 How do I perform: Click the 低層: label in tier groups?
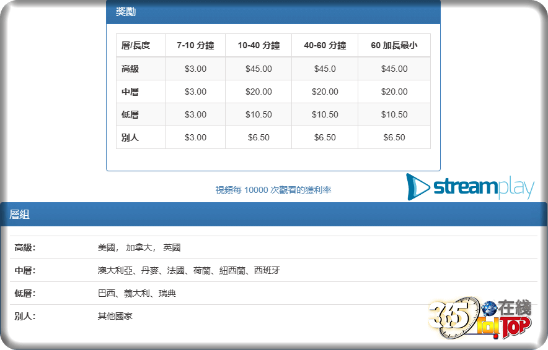point(25,294)
